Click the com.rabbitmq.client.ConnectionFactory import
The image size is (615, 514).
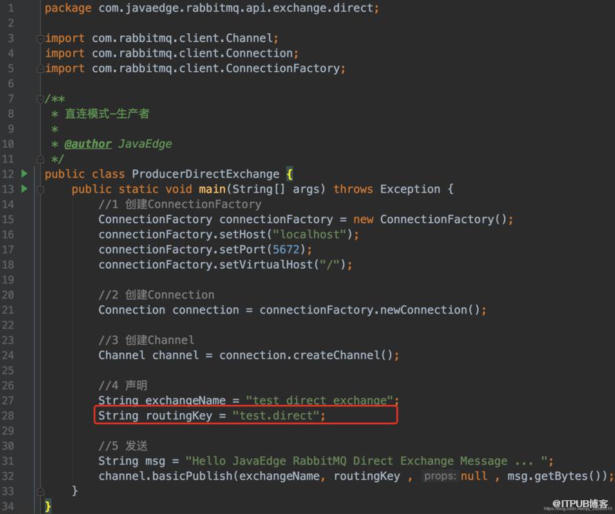216,68
